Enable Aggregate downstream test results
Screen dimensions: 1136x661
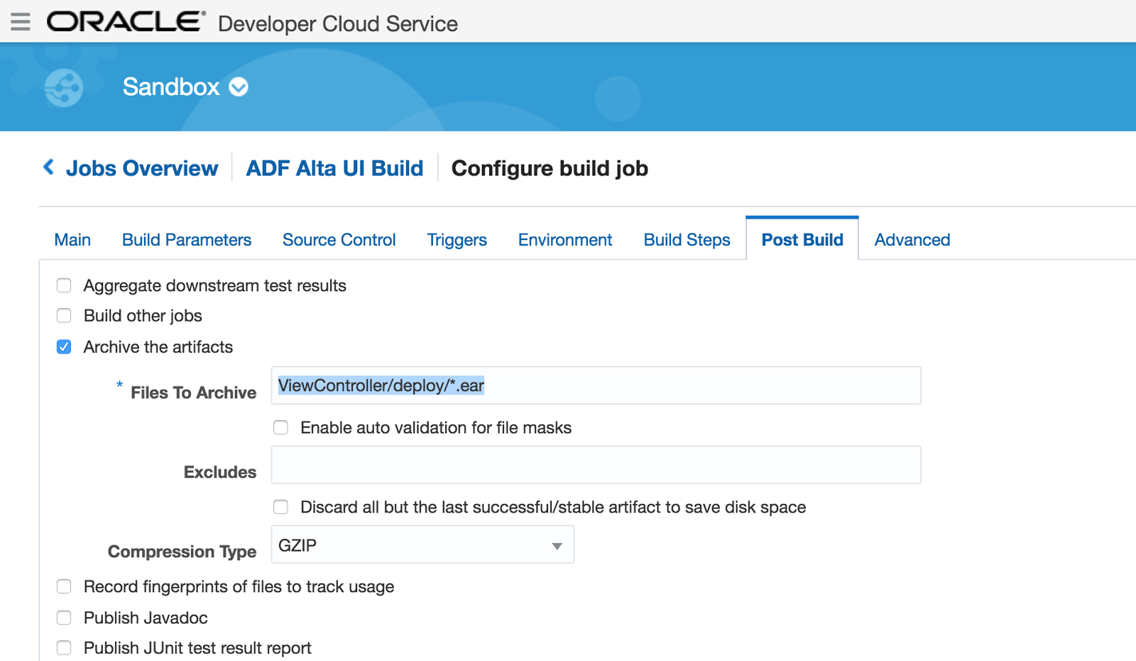(x=64, y=285)
